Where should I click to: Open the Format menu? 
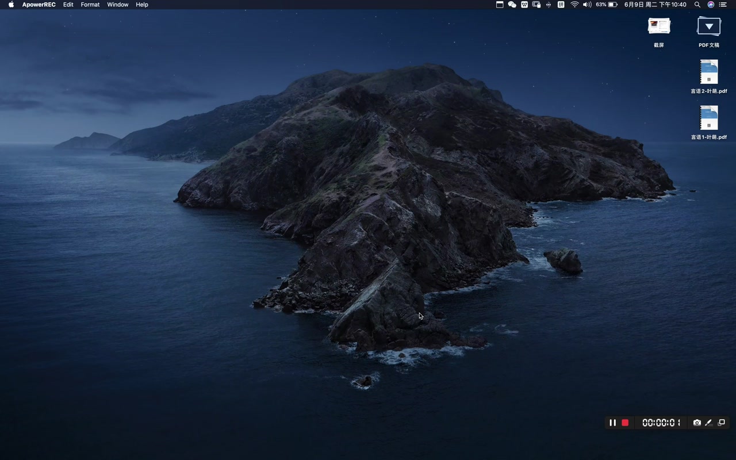point(90,5)
